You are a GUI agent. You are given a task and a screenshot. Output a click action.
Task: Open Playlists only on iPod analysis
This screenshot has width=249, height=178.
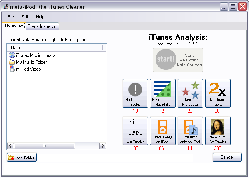coord(190,131)
